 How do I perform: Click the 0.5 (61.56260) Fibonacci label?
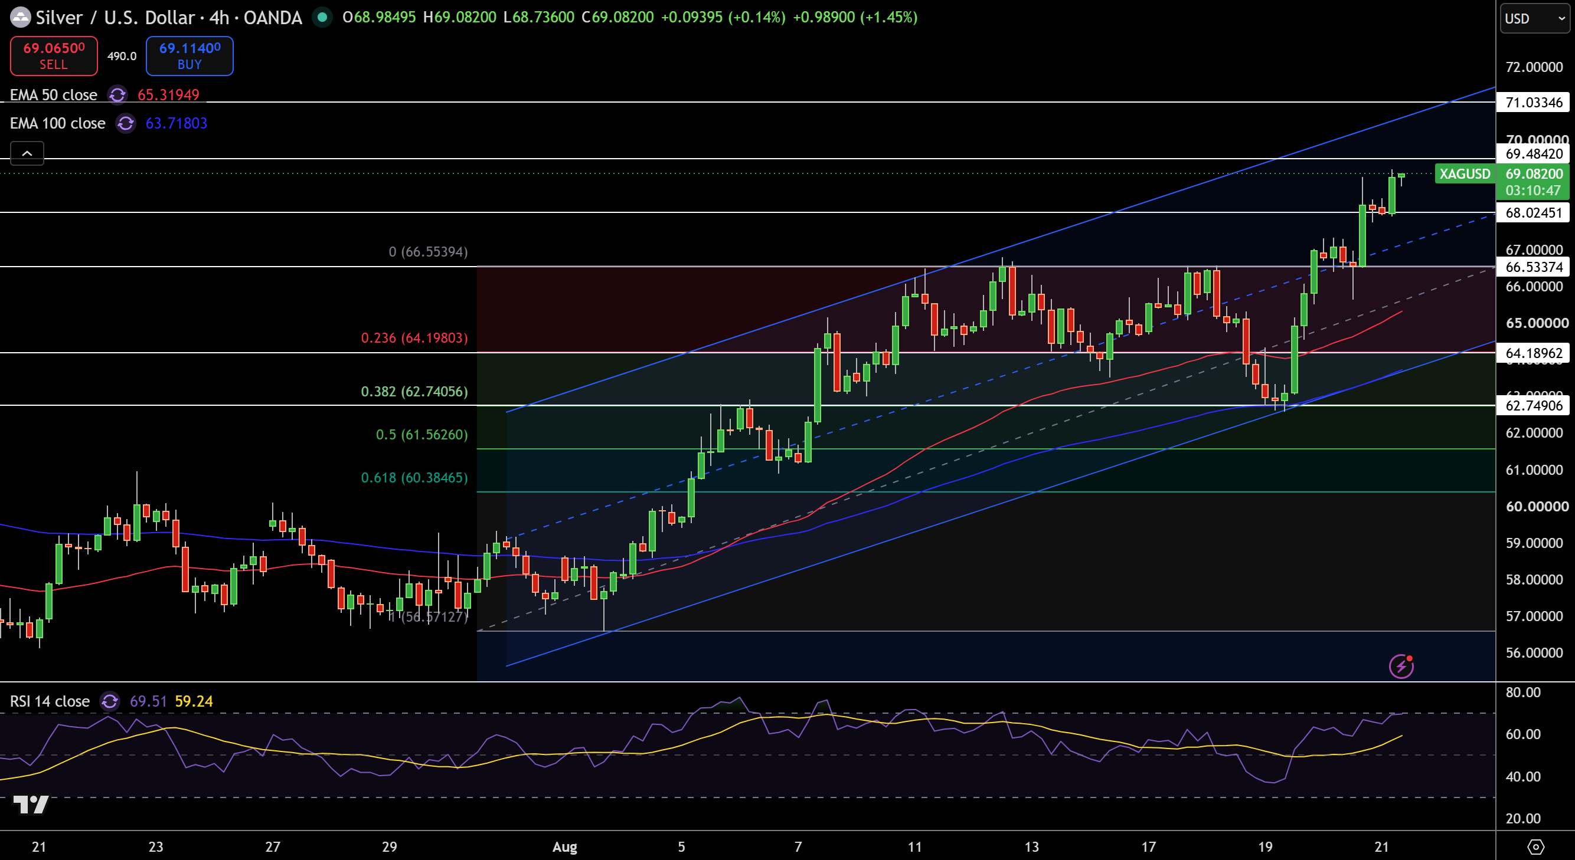(x=422, y=434)
